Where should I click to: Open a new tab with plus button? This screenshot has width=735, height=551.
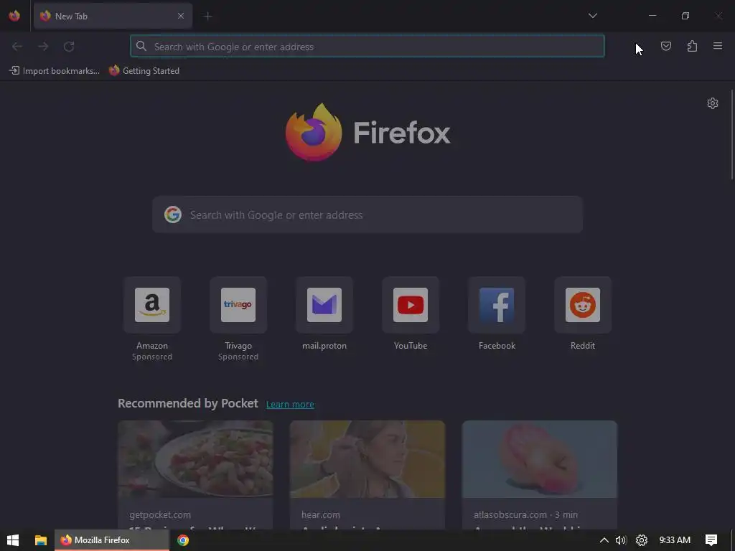(207, 17)
